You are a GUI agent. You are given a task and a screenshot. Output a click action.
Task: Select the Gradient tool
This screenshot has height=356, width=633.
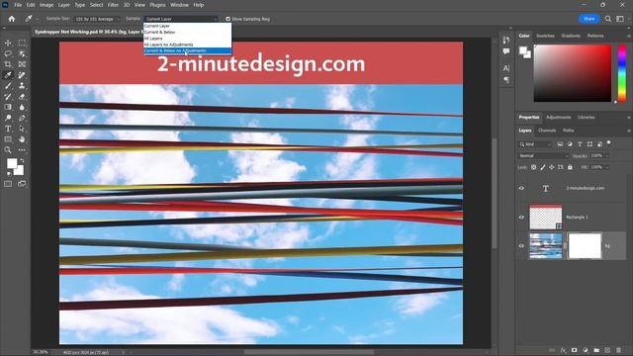(x=8, y=107)
